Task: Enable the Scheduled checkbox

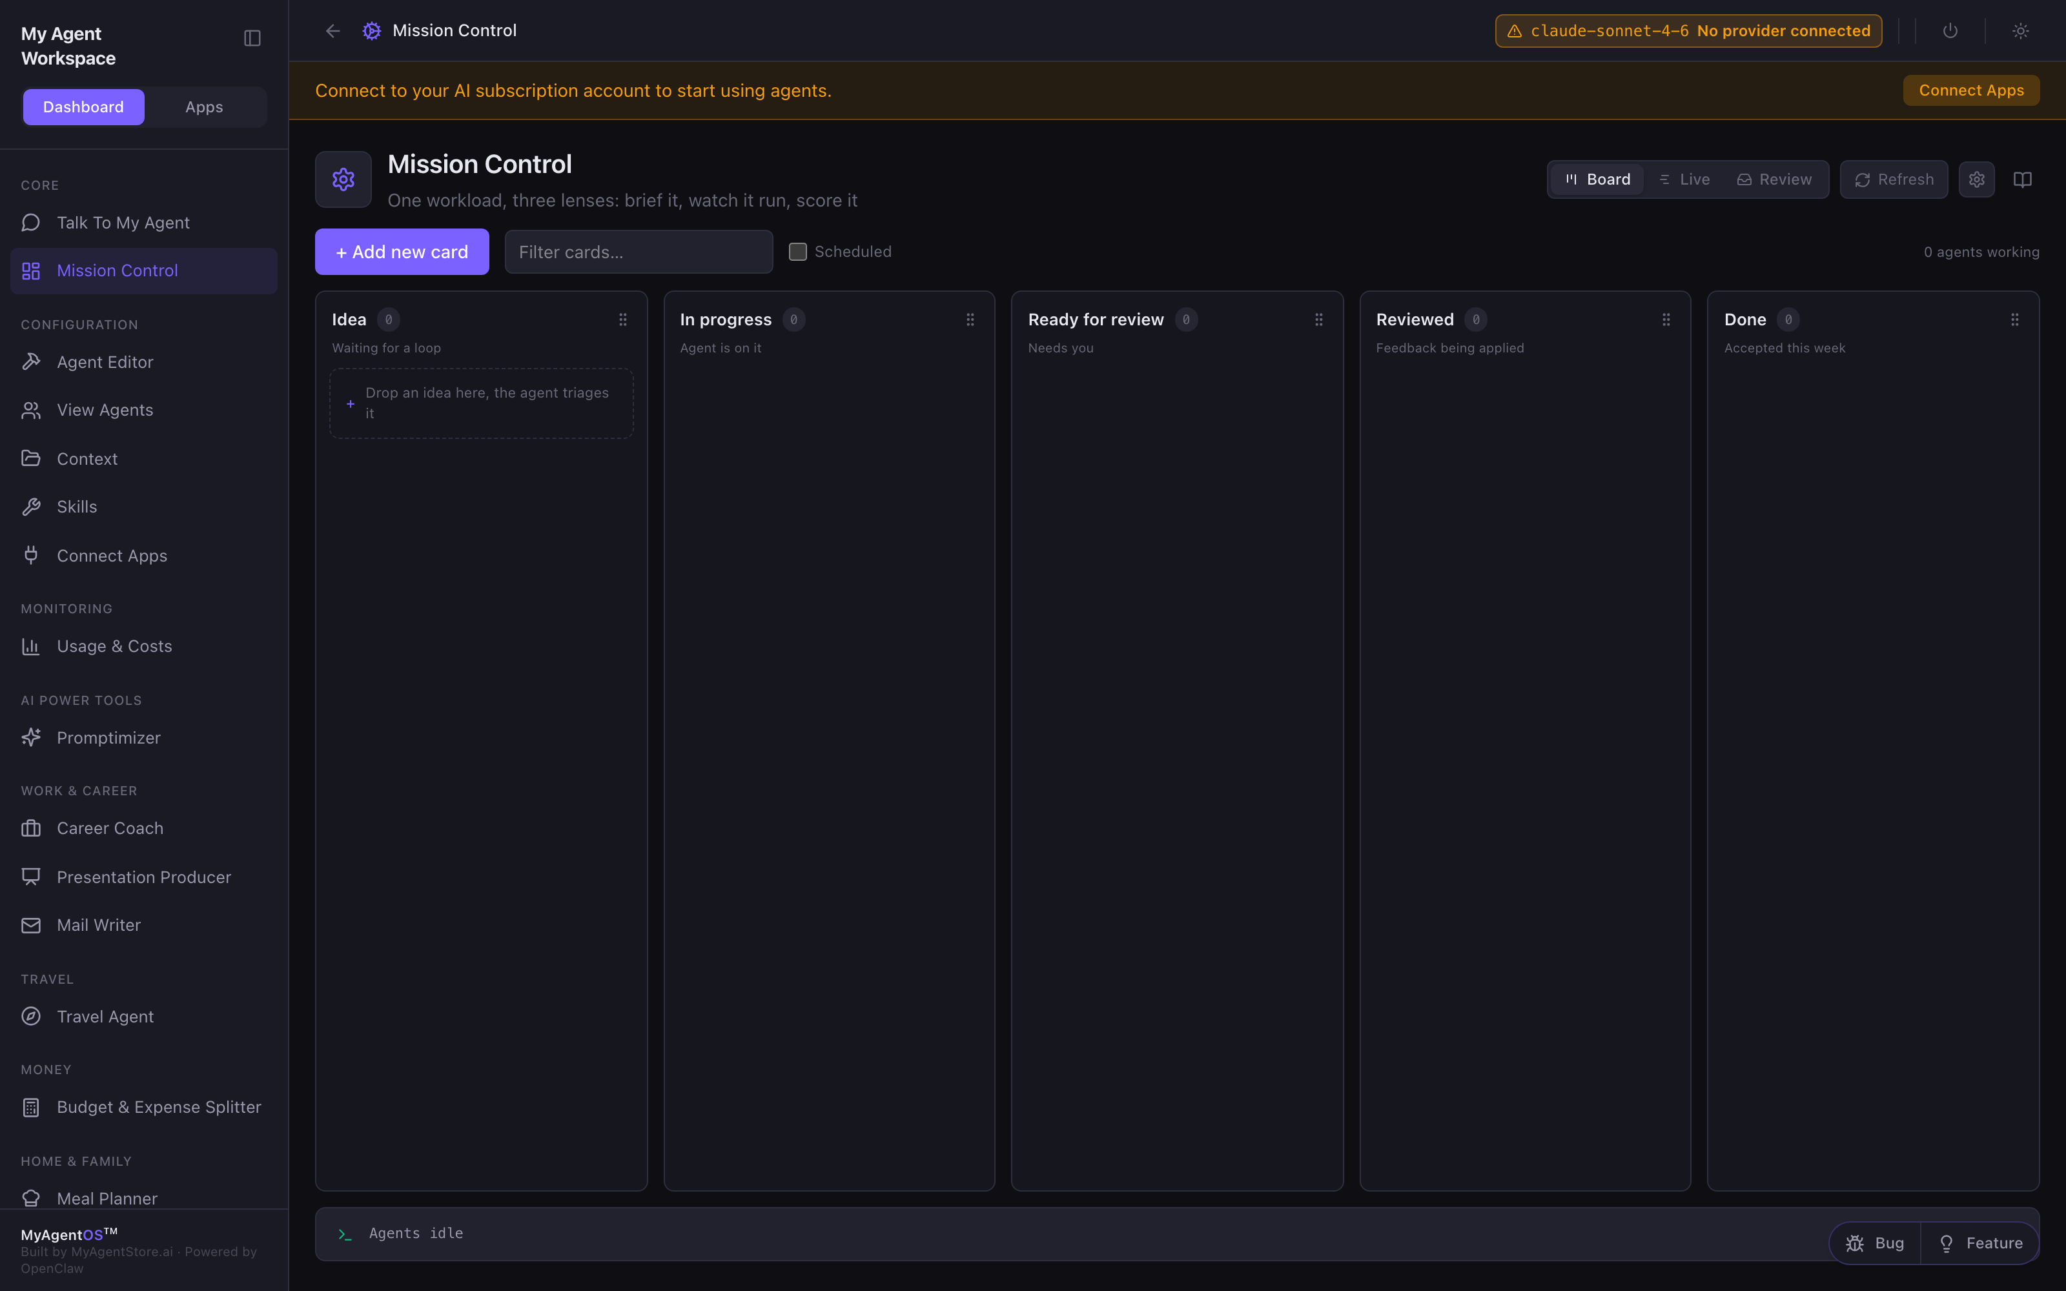Action: click(797, 252)
